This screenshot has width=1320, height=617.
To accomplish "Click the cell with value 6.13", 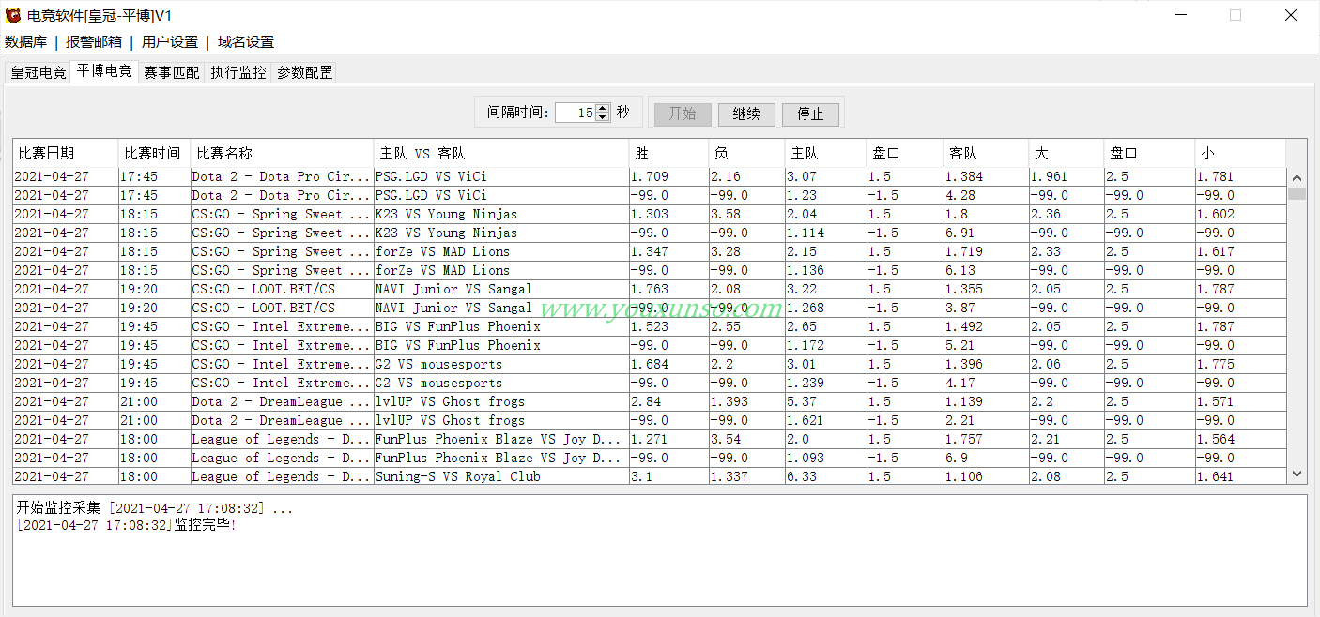I will (986, 270).
